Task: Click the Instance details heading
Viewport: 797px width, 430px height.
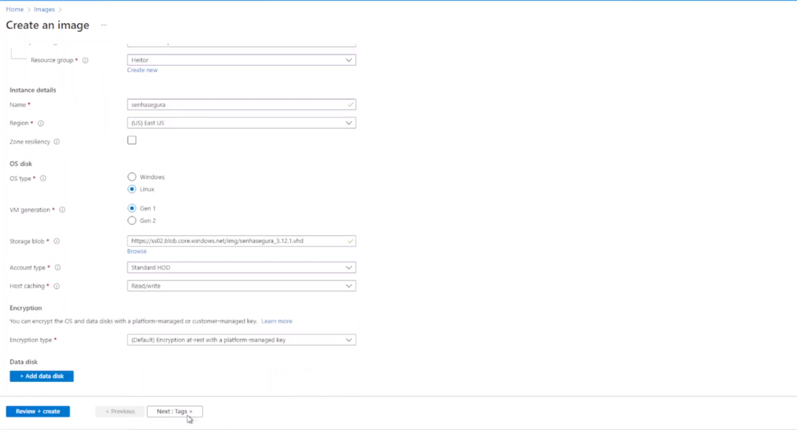Action: coord(33,90)
